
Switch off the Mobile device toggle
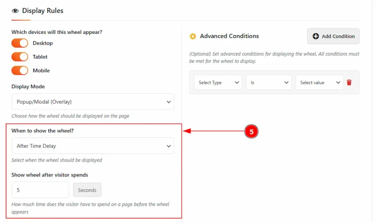pyautogui.click(x=20, y=70)
